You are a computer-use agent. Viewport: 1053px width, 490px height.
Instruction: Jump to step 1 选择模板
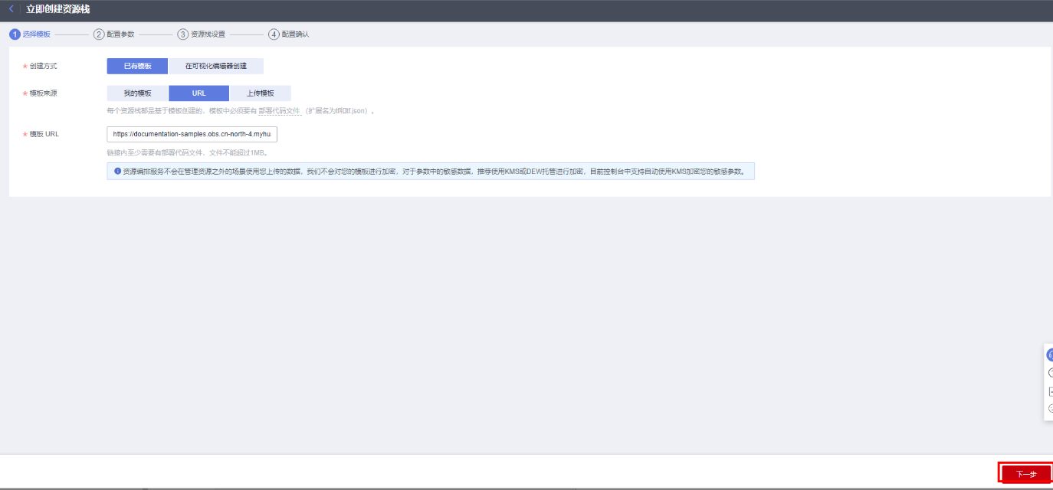tap(30, 34)
